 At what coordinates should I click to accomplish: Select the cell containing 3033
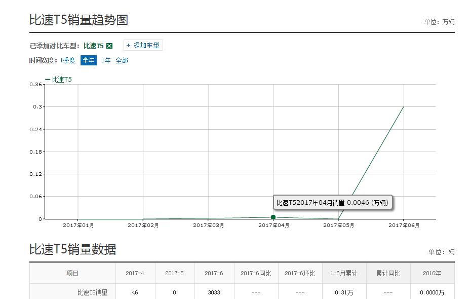click(x=214, y=292)
